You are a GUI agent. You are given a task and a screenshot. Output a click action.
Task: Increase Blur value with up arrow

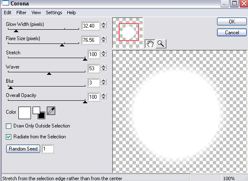[x=104, y=81]
